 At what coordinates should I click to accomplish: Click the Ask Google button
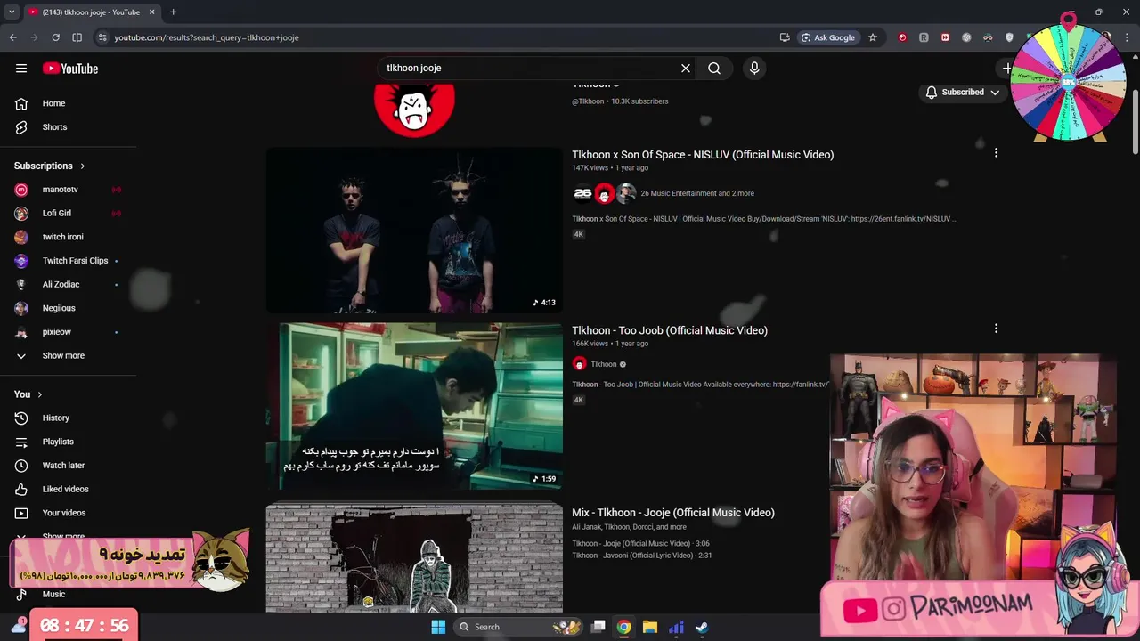(827, 37)
